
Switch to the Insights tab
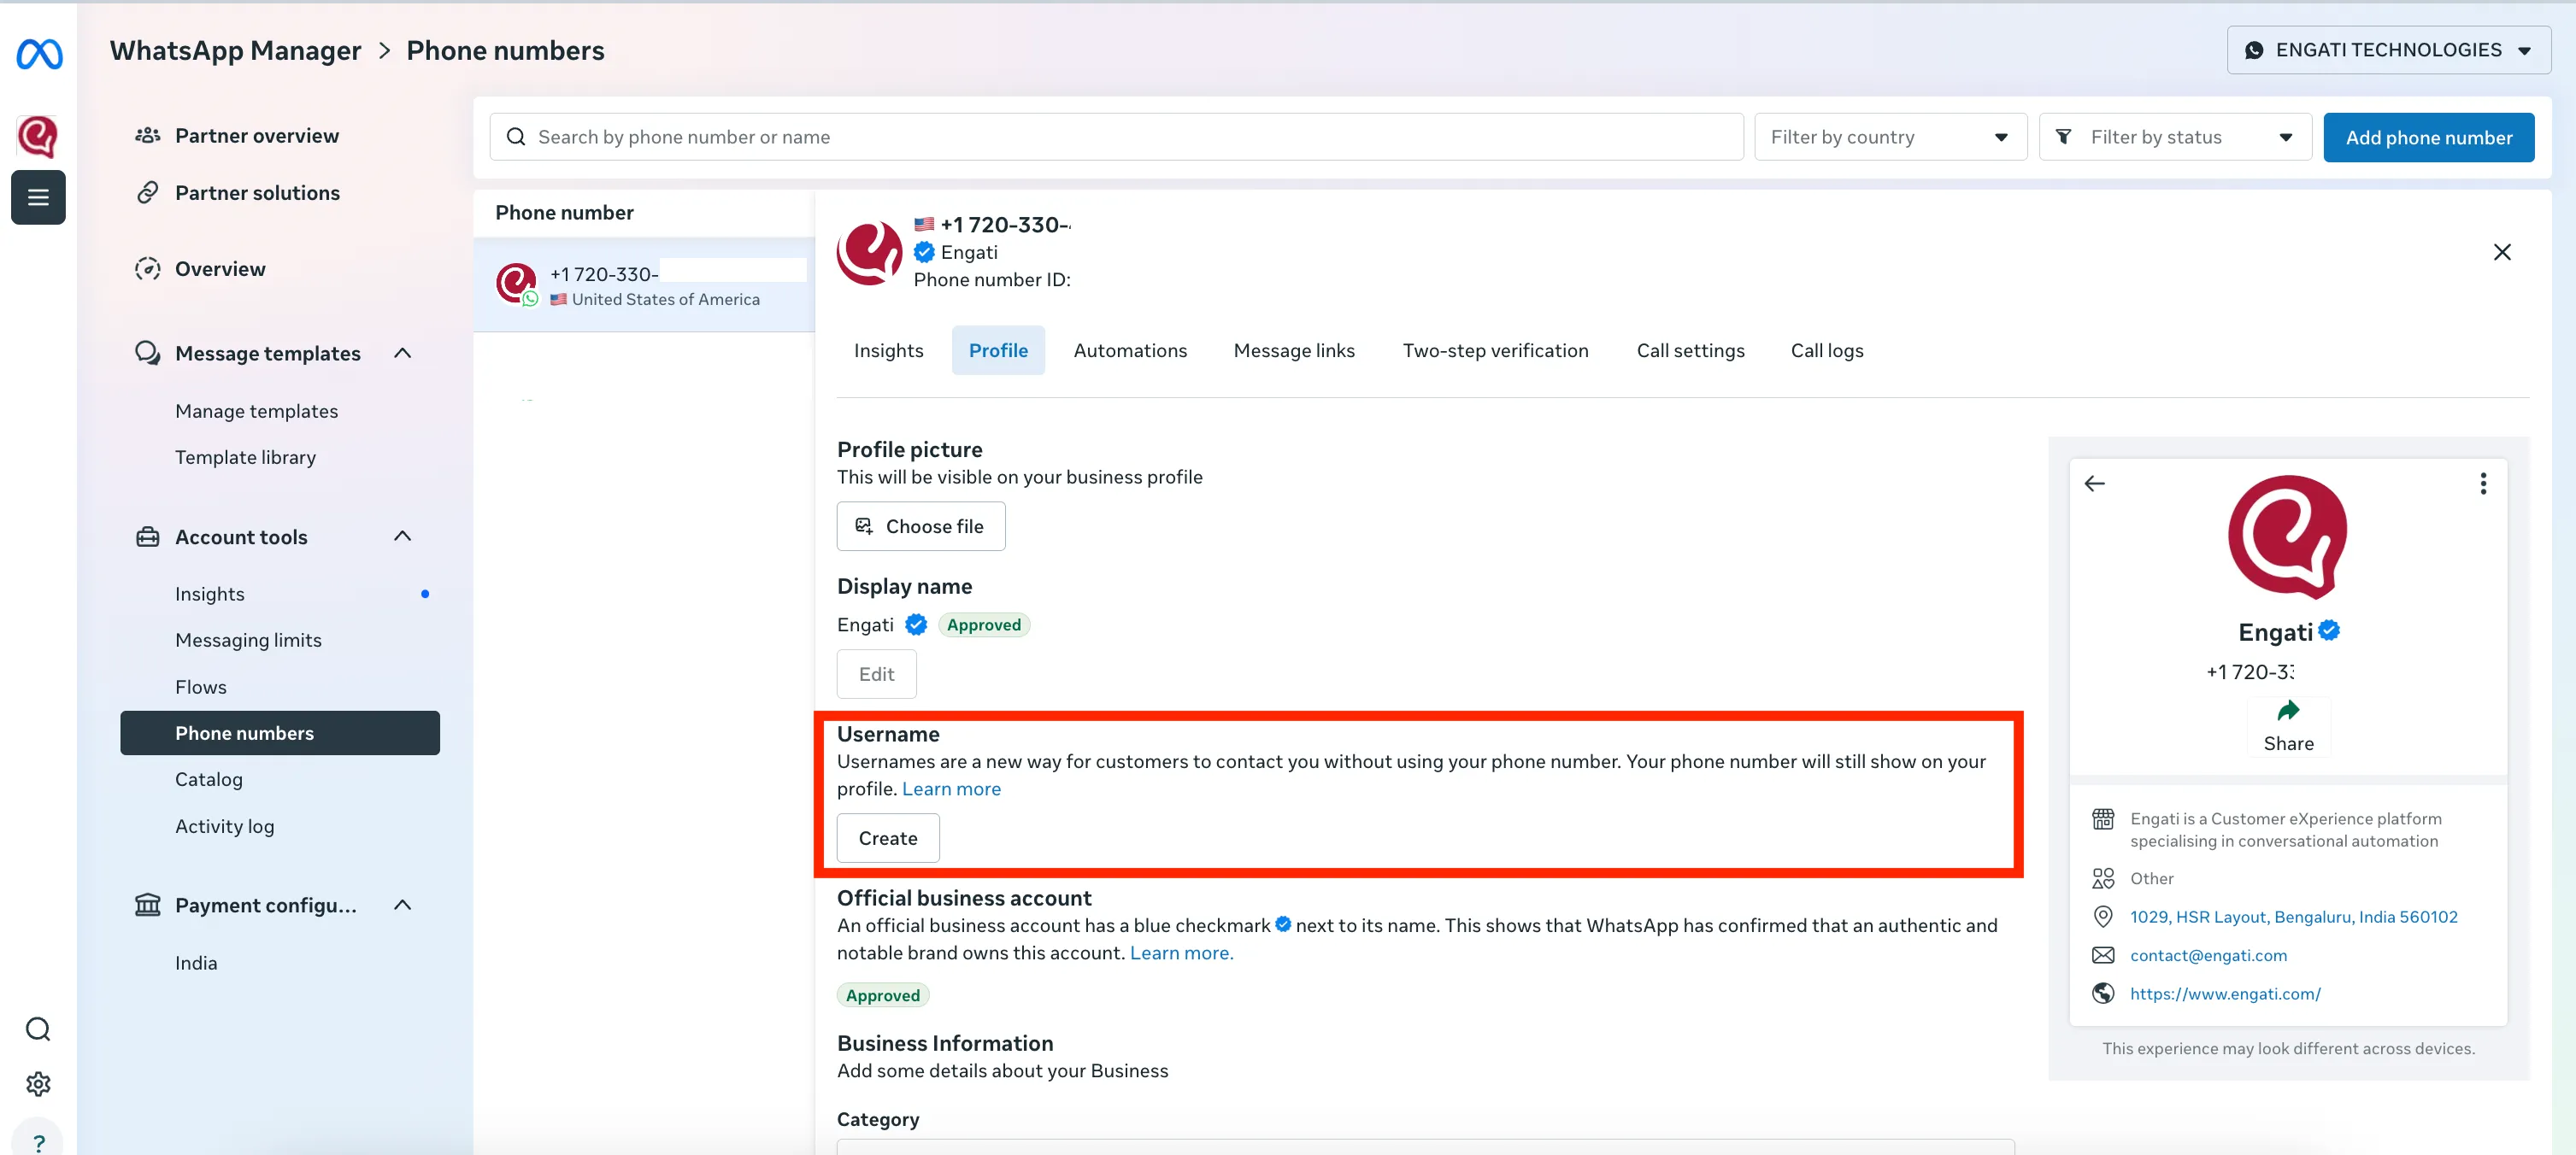888,351
